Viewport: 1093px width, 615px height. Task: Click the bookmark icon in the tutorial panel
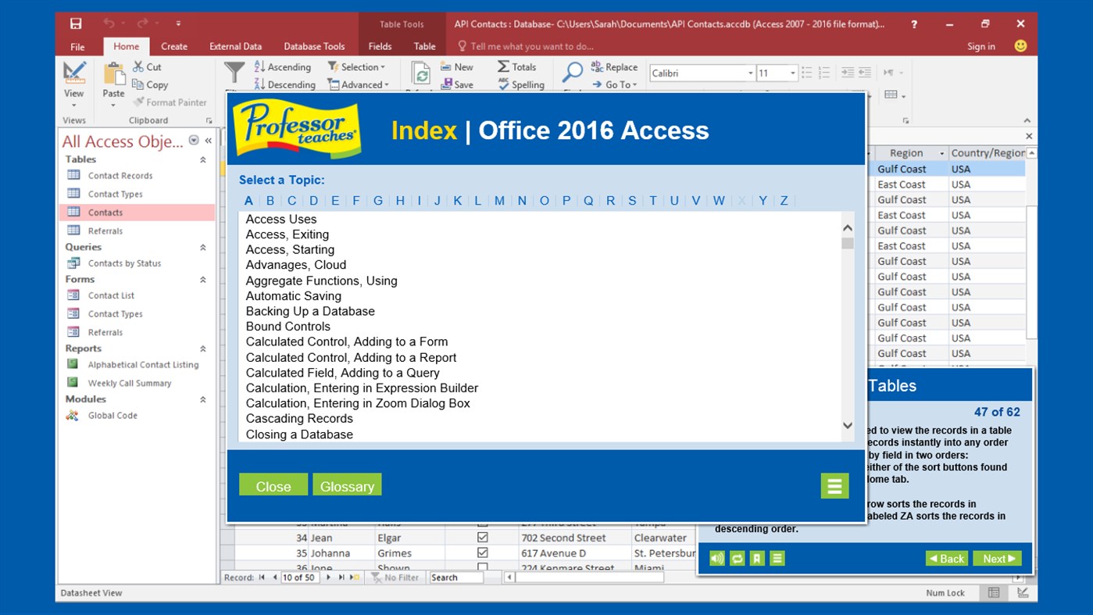point(755,558)
